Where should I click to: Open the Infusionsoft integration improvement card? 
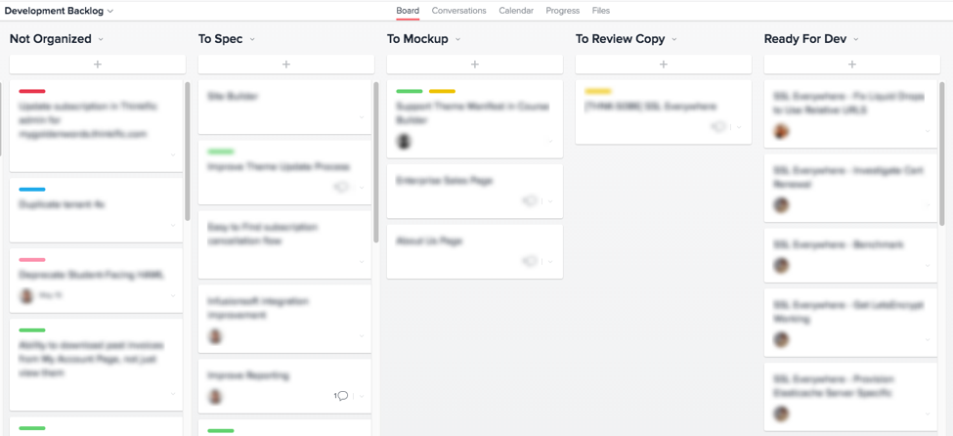(x=284, y=319)
